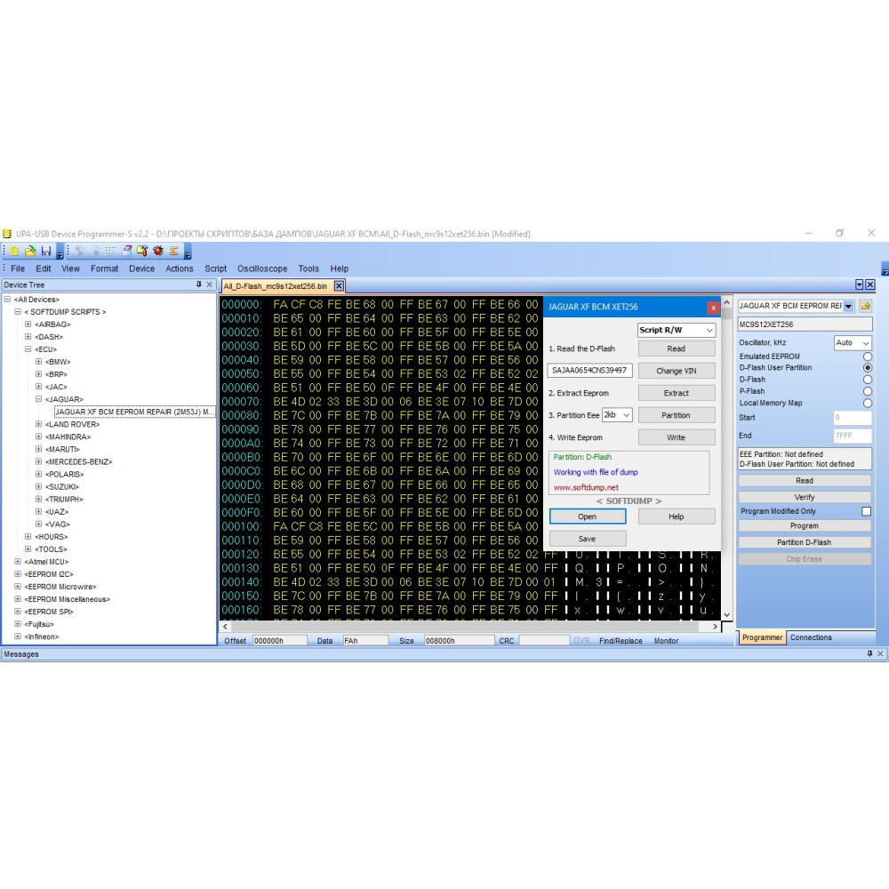This screenshot has width=889, height=889.
Task: Collapse the JAGUAR tree node
Action: click(x=38, y=399)
